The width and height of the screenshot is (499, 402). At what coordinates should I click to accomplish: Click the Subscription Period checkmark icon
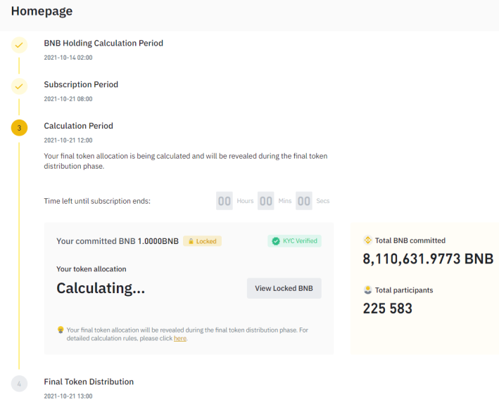19,86
